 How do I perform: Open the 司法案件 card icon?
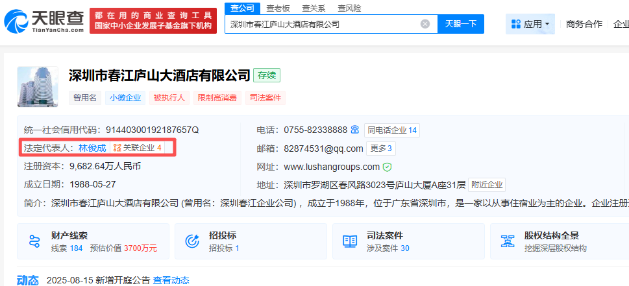click(350, 241)
